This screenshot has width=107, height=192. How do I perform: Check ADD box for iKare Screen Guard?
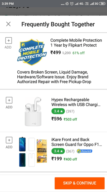[x=9, y=140]
